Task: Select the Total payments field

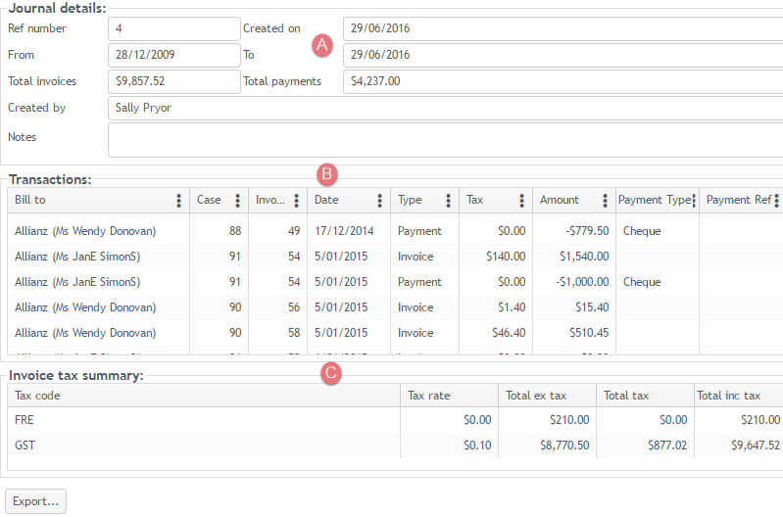Action: [563, 81]
